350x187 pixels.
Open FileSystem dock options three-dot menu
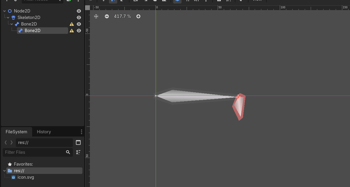[82, 132]
